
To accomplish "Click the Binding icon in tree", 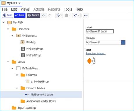I will click(23, 42).
